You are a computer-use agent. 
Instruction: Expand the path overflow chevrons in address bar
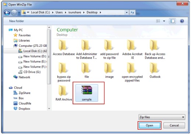tap(28, 12)
